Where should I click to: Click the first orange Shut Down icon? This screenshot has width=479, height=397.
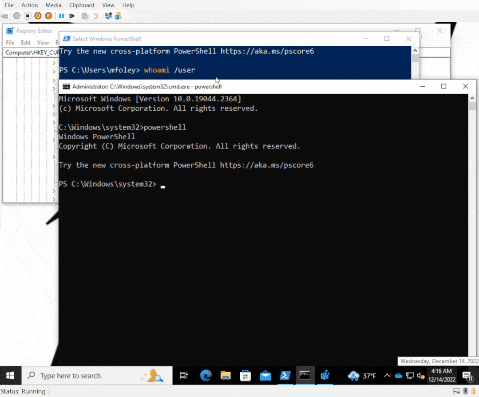click(x=38, y=16)
